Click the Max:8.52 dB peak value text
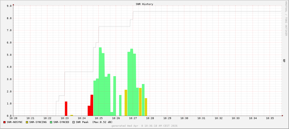The width and height of the screenshot is (289, 129). (x=102, y=122)
